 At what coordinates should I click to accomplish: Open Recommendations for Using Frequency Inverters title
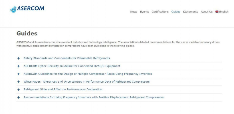[94, 97]
